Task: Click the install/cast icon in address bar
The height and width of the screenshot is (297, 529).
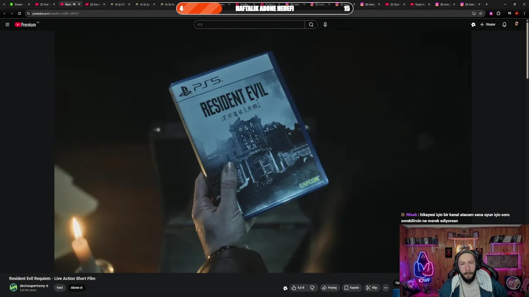Action: point(474,13)
